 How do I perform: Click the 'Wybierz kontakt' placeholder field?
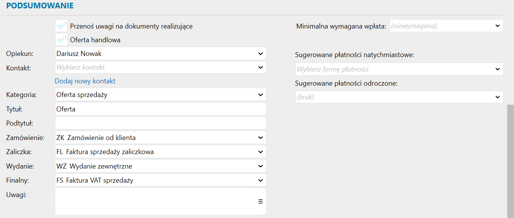coord(152,67)
